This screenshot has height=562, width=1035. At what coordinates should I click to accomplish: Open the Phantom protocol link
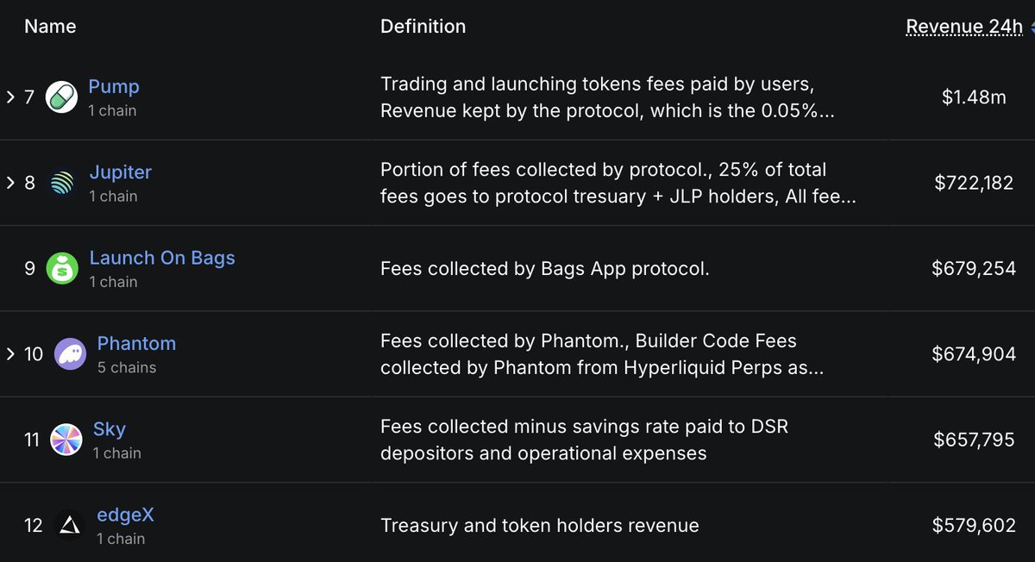click(136, 343)
